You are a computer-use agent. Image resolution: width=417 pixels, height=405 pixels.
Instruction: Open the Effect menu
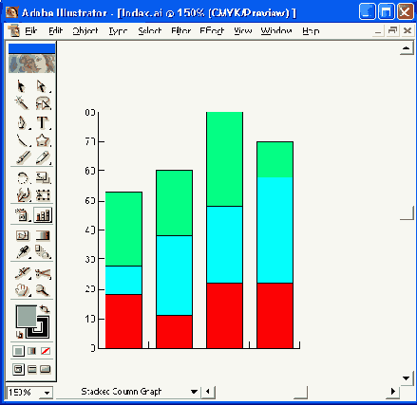click(212, 31)
